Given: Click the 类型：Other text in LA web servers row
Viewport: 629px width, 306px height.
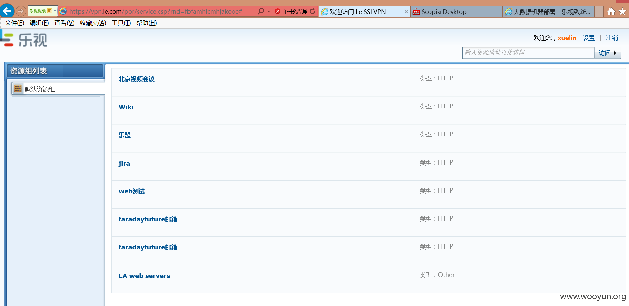Looking at the screenshot, I should 437,275.
